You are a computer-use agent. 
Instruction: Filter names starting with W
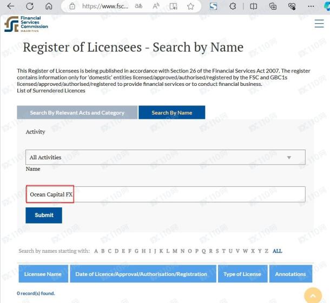tap(245, 251)
